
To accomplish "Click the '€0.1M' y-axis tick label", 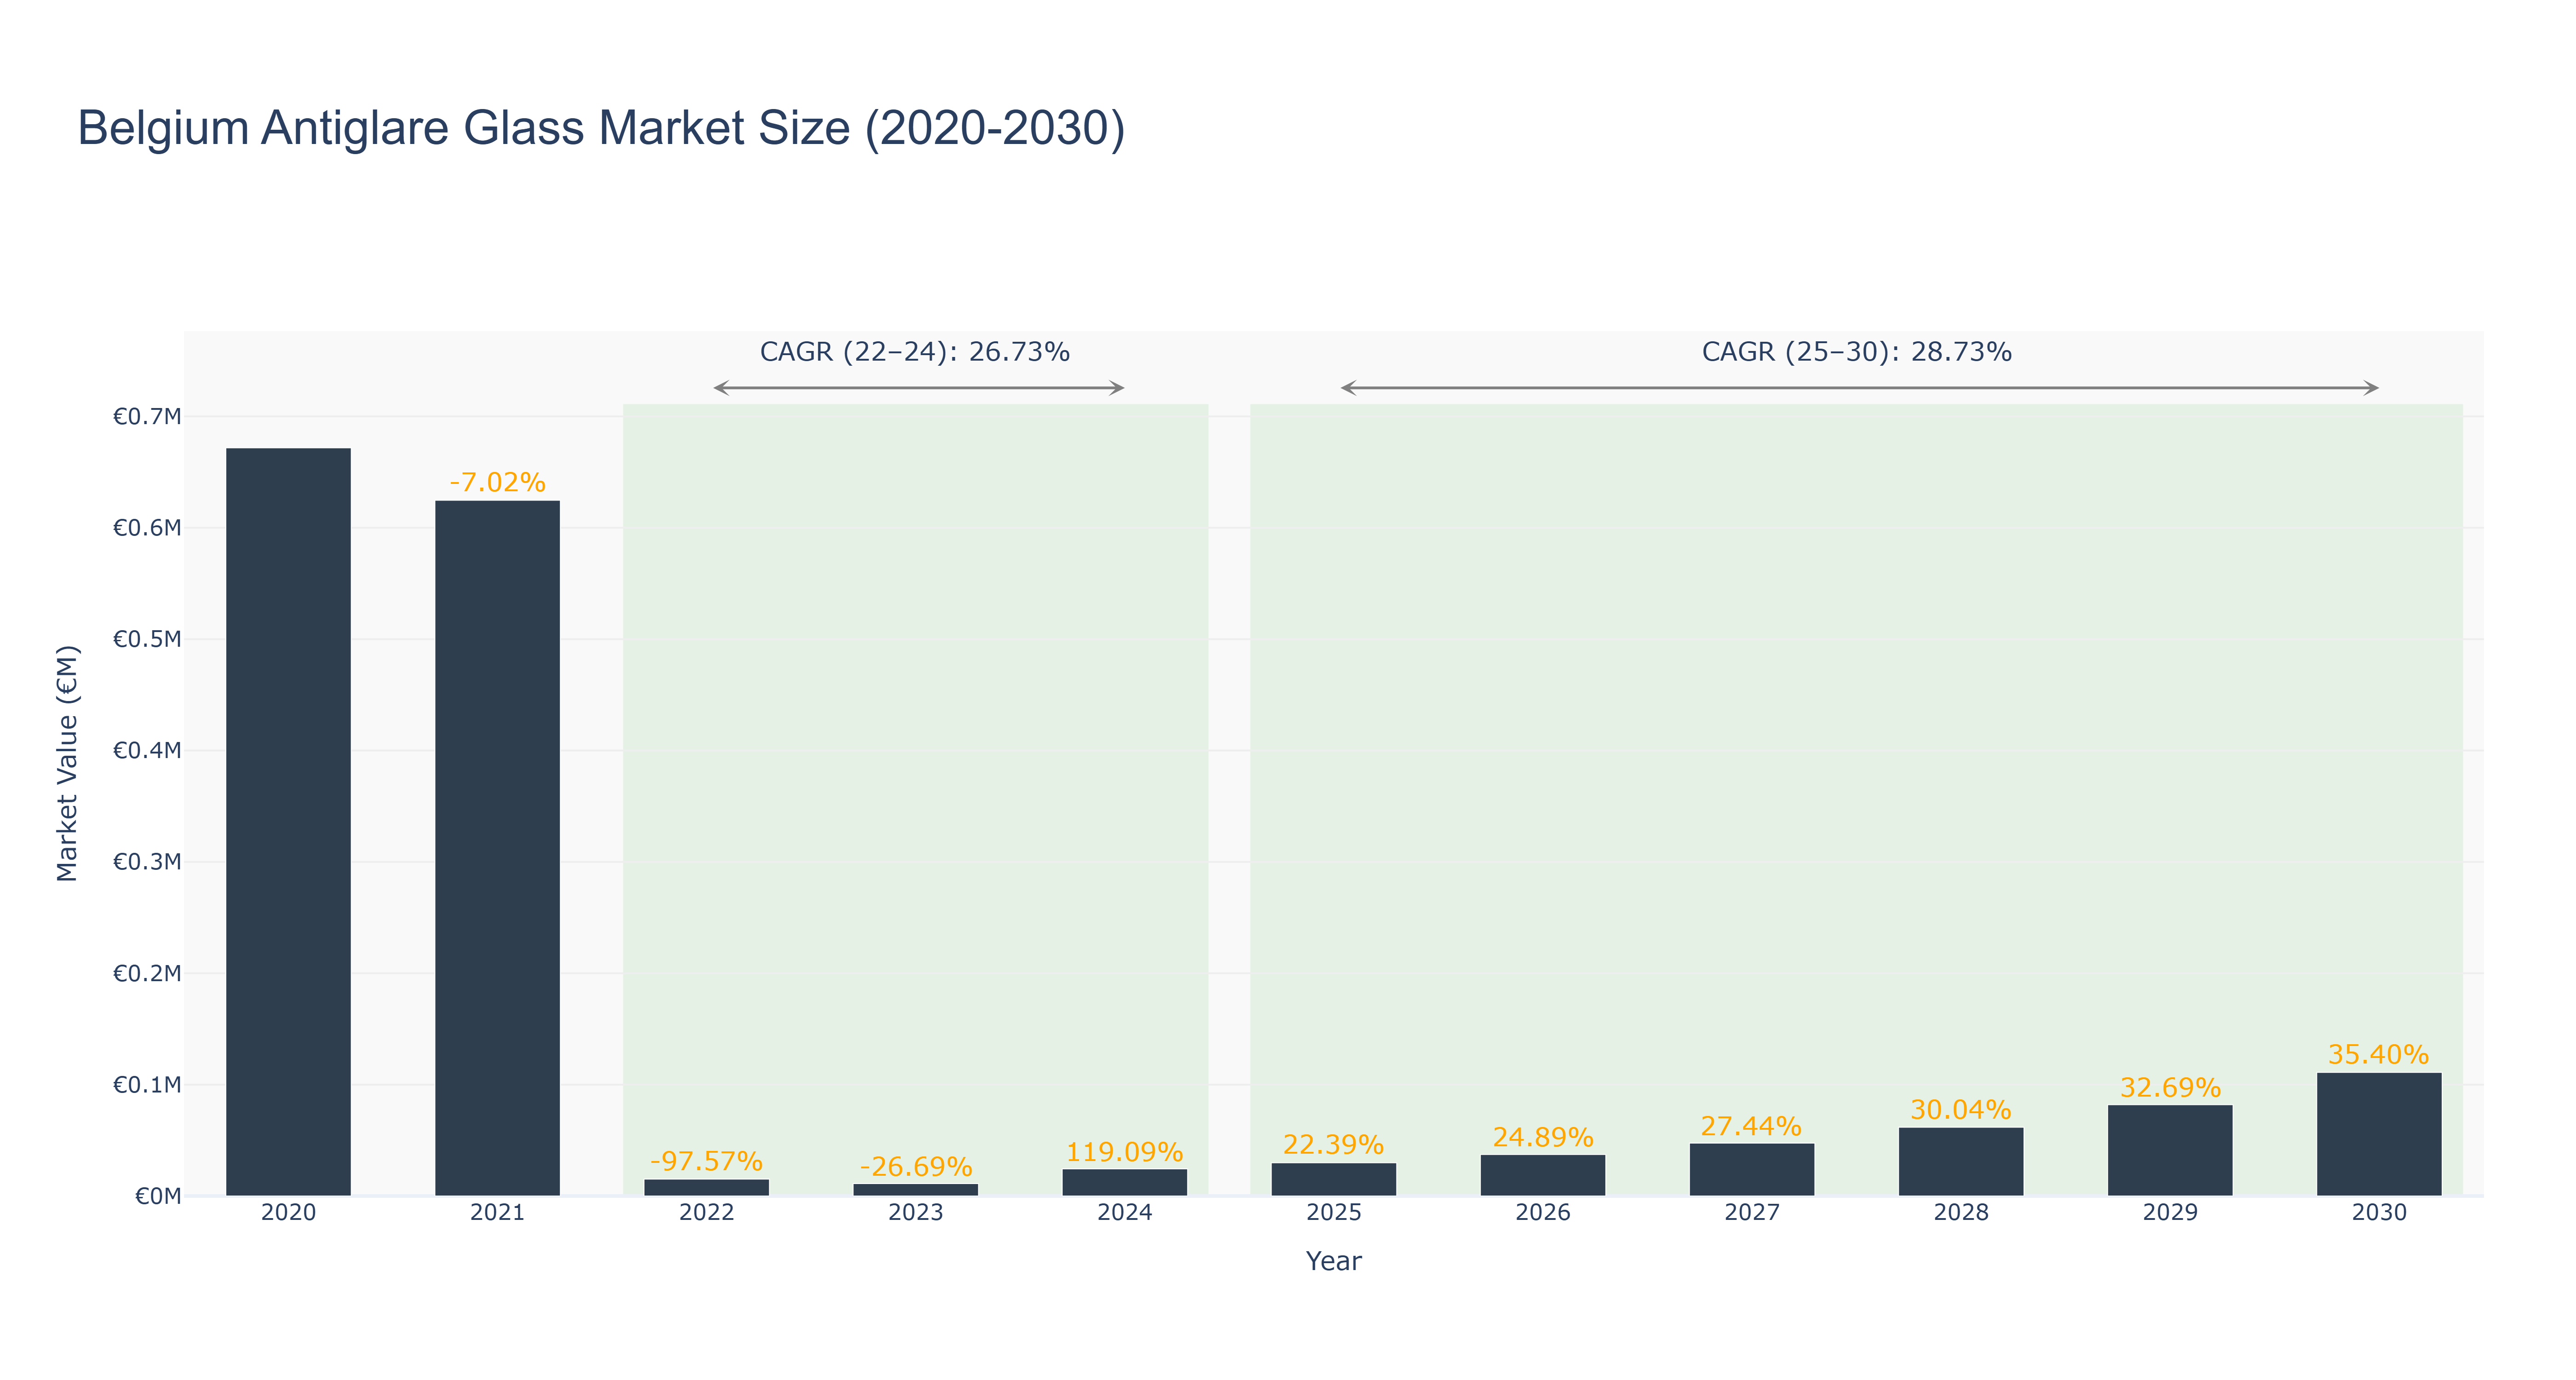I will 147,1085.
